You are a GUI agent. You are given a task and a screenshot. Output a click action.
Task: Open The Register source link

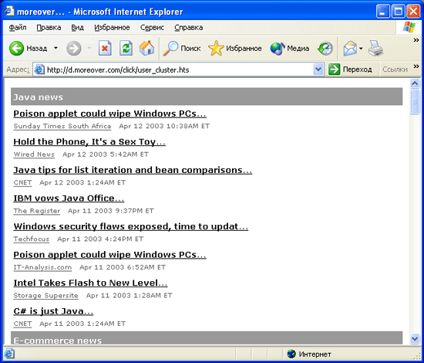pyautogui.click(x=37, y=211)
